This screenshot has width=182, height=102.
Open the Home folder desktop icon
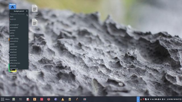(x=13, y=6)
